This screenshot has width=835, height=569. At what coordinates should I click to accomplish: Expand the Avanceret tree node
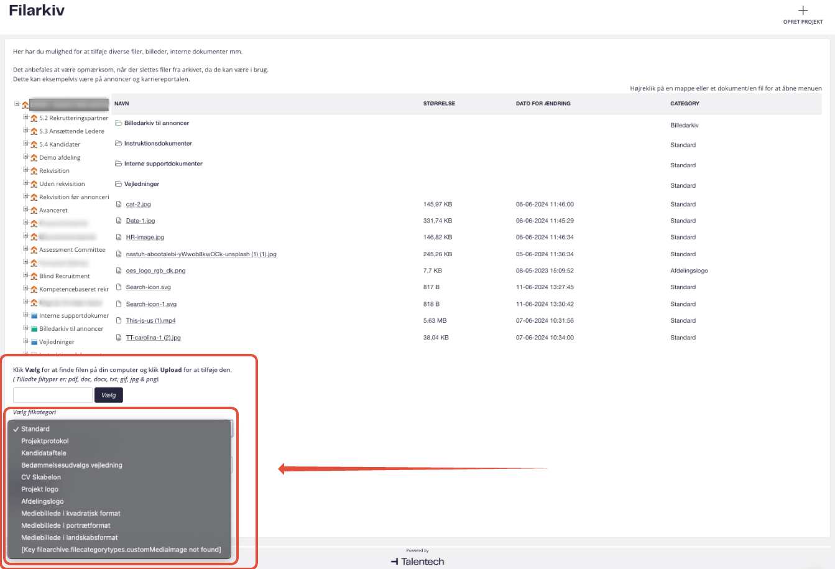click(26, 210)
